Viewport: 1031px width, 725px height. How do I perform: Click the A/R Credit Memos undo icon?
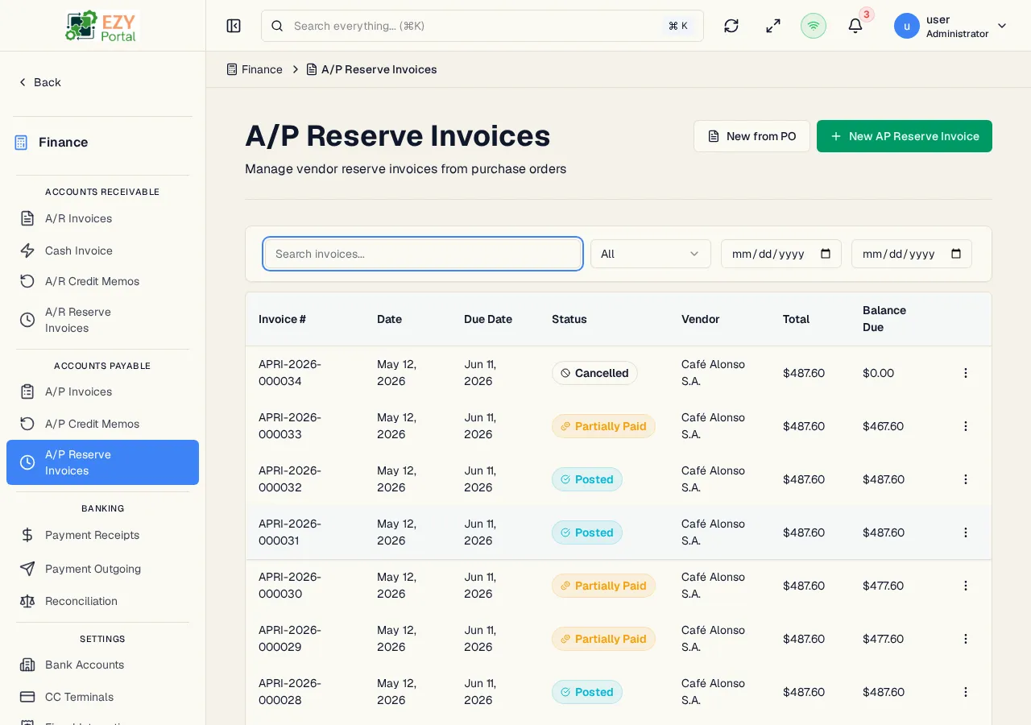click(x=27, y=281)
